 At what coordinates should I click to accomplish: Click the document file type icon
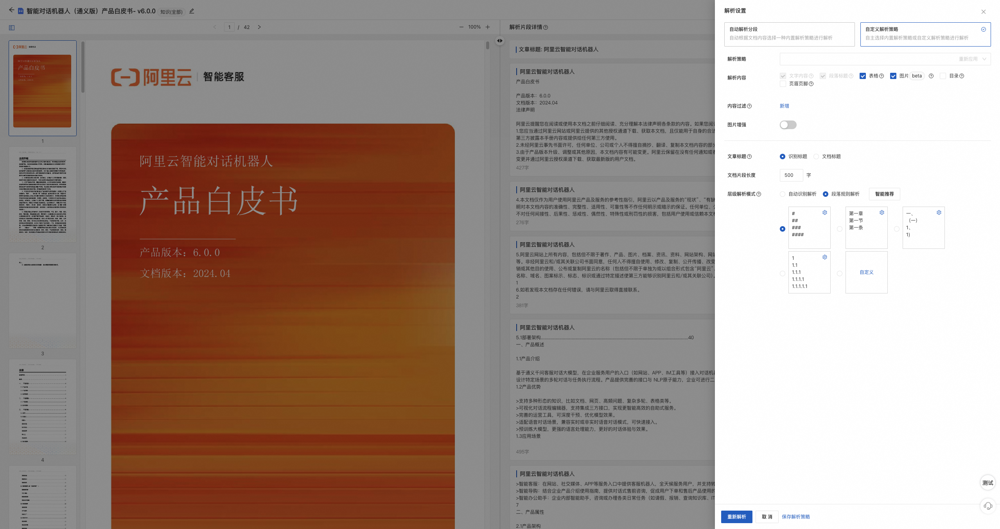(x=21, y=11)
